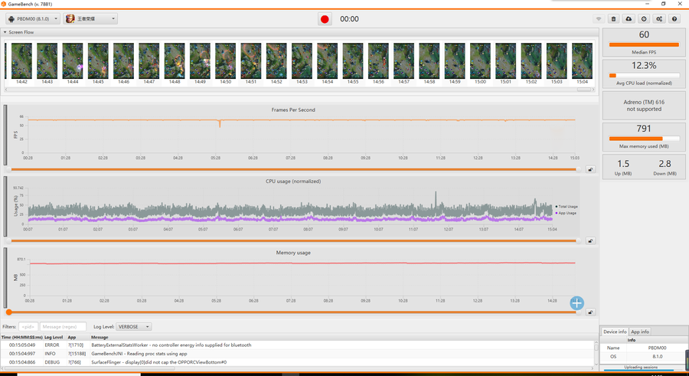Click the blue plus button
Viewport: 689px width, 376px height.
click(576, 303)
